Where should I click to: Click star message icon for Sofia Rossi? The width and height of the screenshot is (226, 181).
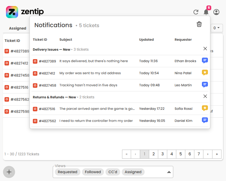tap(205, 108)
